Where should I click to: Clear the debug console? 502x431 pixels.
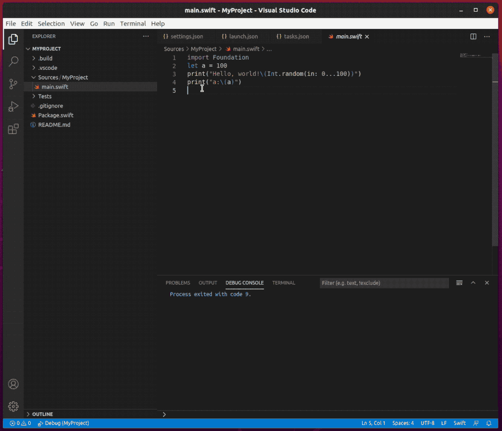coord(459,283)
